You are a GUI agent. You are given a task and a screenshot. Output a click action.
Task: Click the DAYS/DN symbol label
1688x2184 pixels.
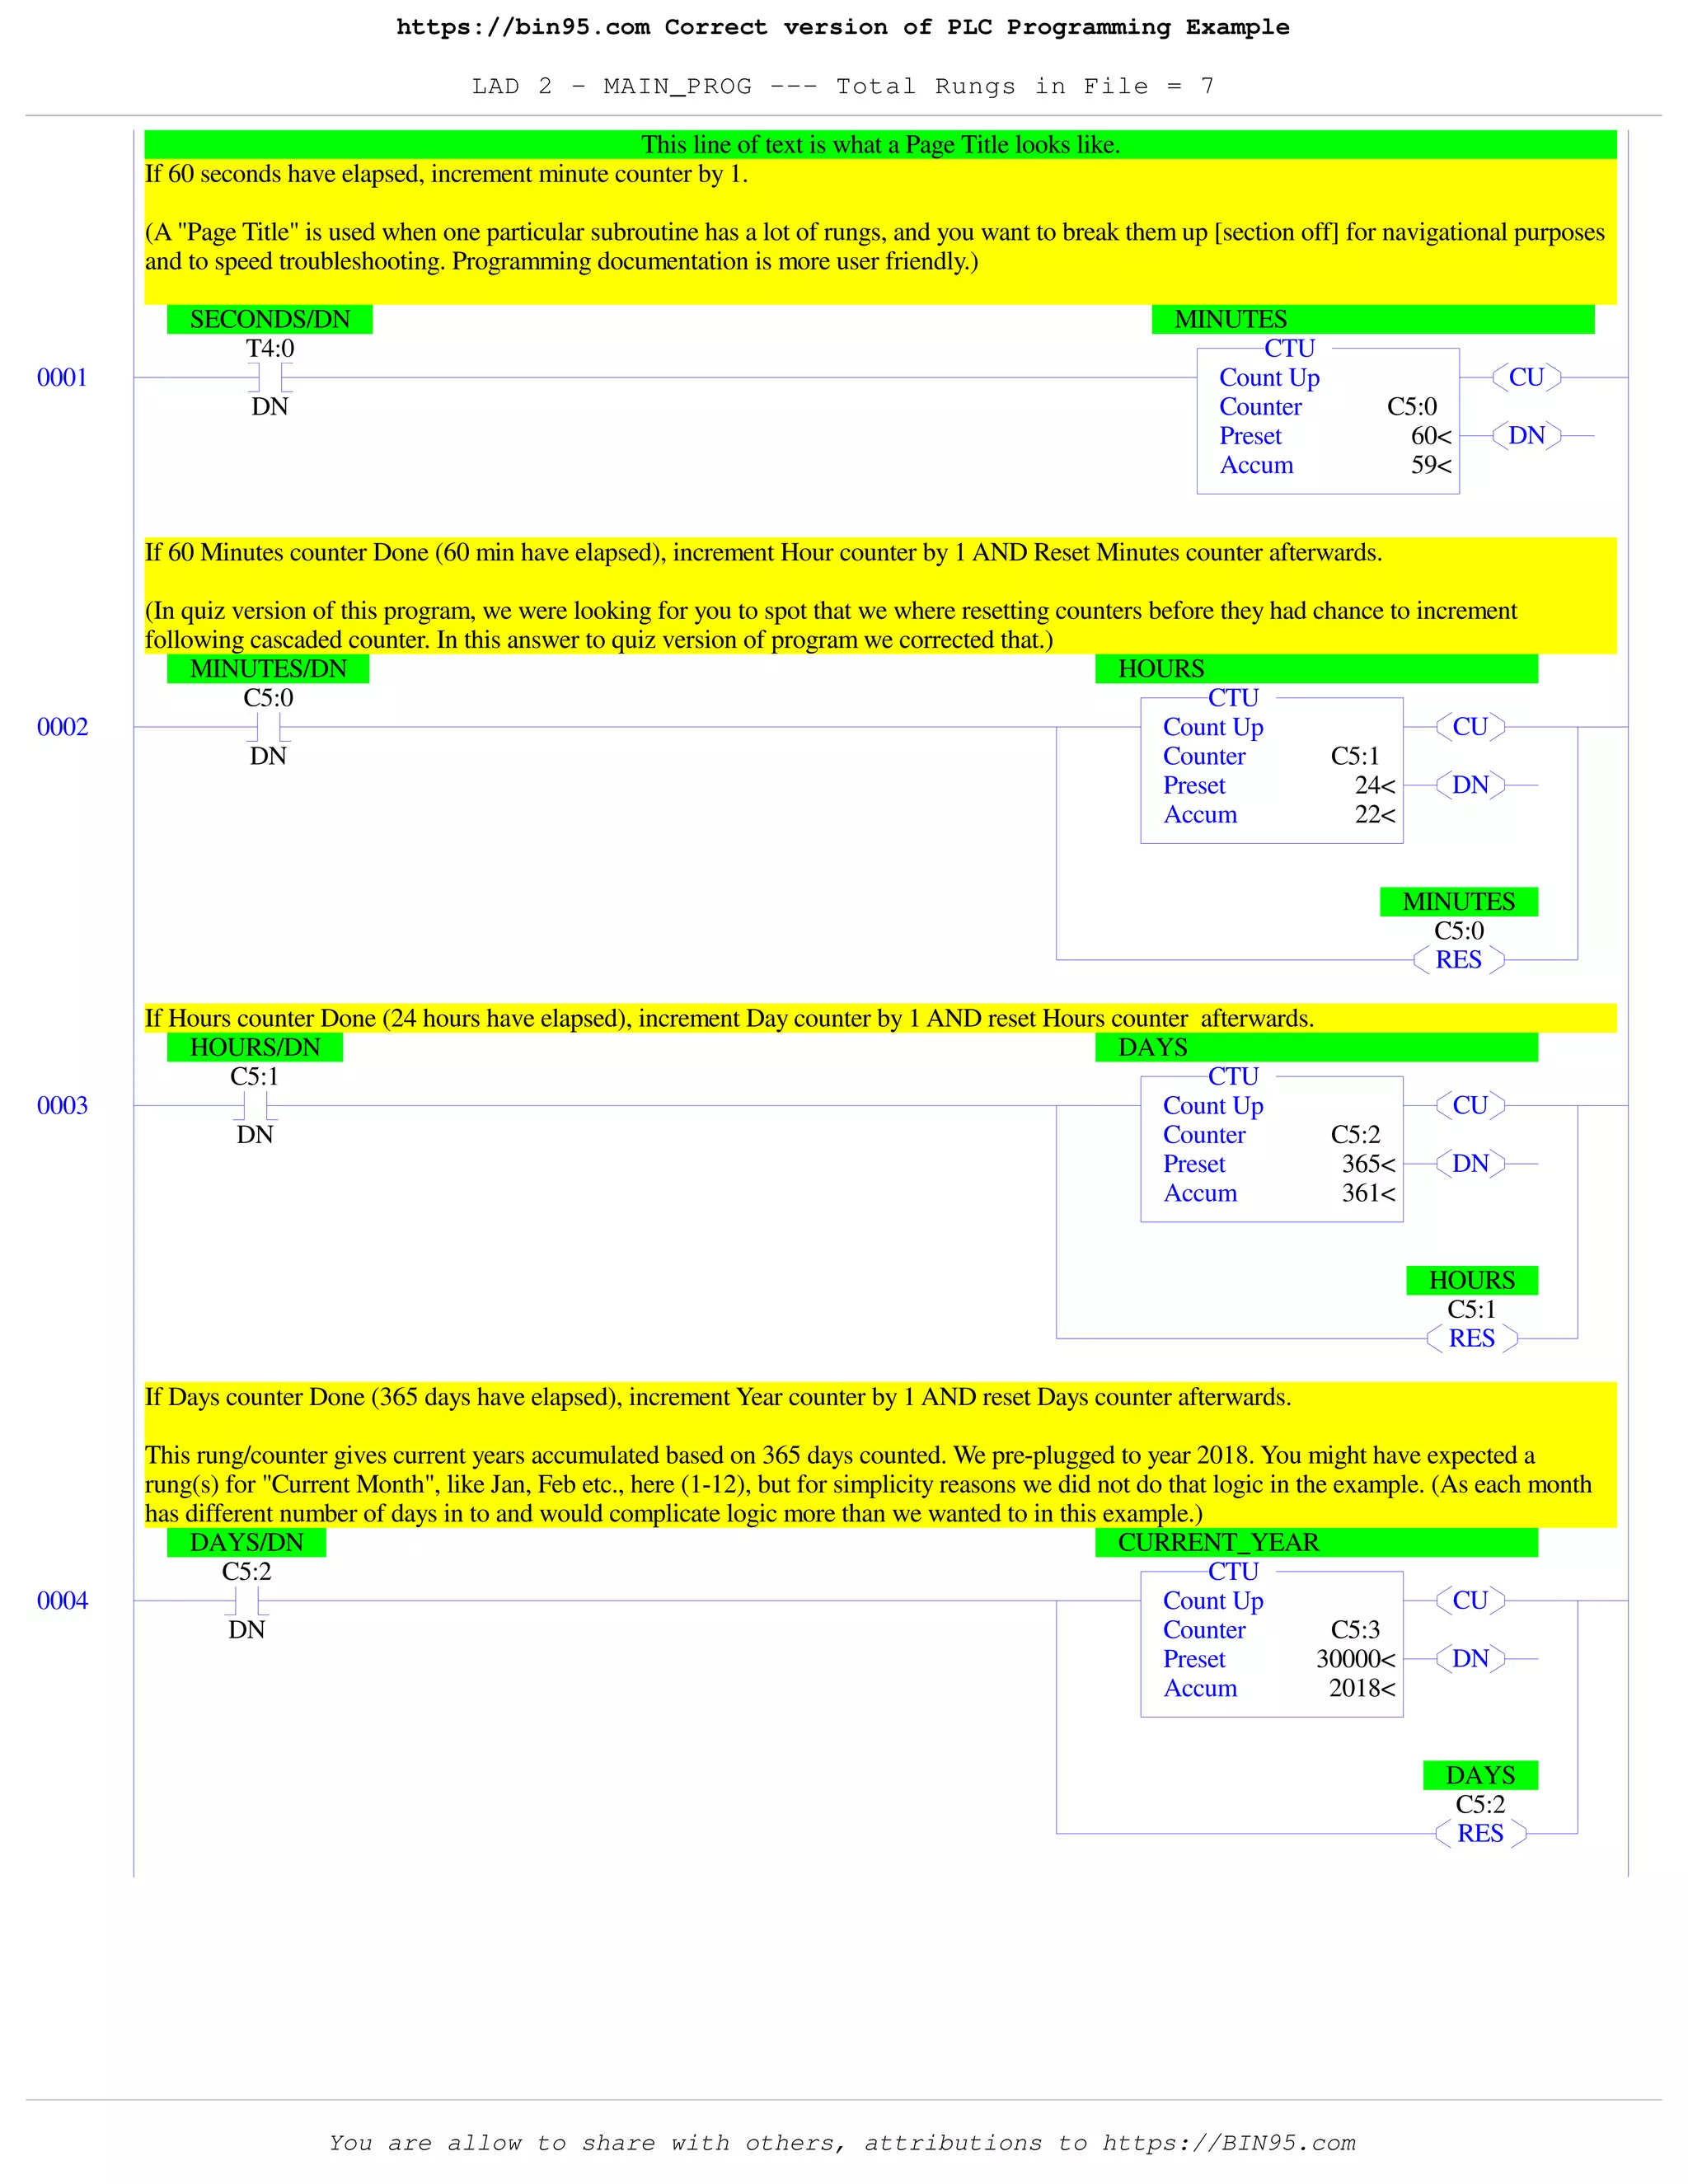246,1543
